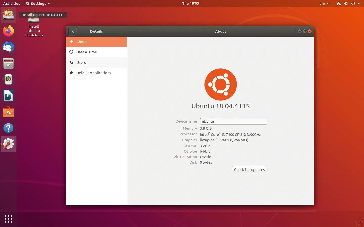Viewport: 364px width, 227px height.
Task: Click the volume icon in top bar
Action: coord(346,3)
